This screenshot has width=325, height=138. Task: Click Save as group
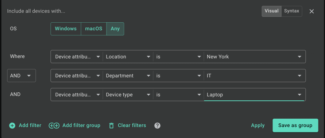click(295, 125)
